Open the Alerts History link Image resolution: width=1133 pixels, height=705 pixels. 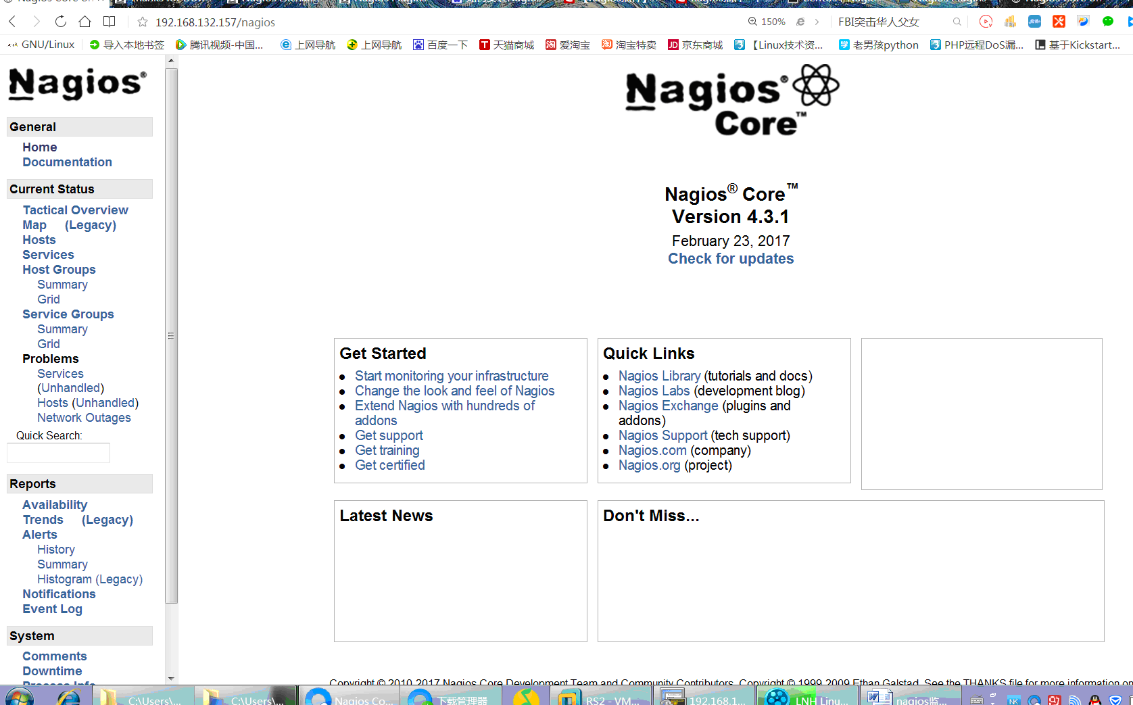coord(56,550)
